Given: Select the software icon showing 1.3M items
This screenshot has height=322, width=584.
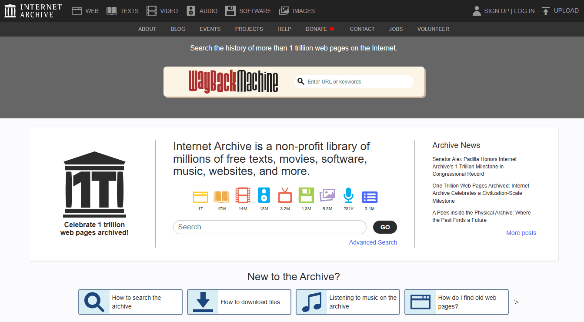Looking at the screenshot, I should pyautogui.click(x=306, y=197).
